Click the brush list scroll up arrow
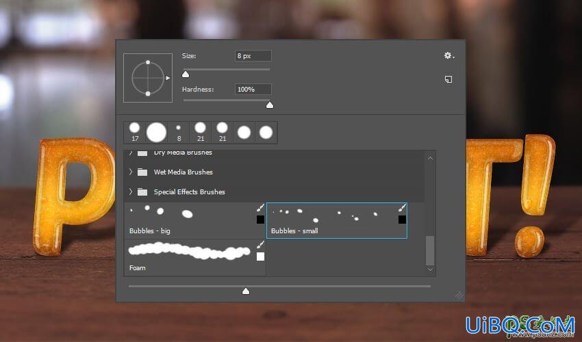 point(430,159)
